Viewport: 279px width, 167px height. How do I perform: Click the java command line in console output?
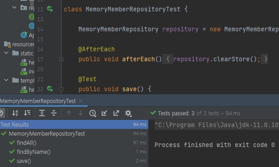click(217, 125)
